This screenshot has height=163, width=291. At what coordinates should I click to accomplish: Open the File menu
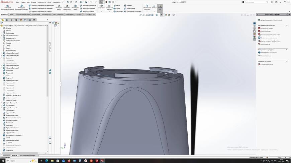pos(18,2)
